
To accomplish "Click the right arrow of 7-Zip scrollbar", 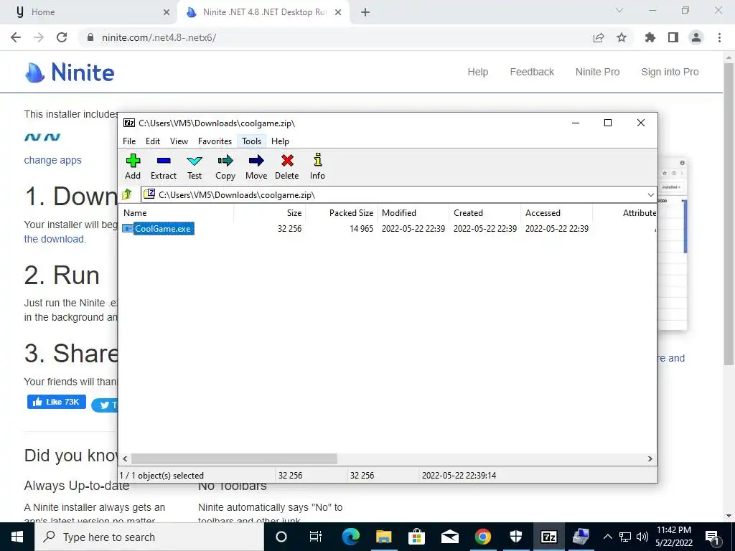I will click(x=650, y=458).
